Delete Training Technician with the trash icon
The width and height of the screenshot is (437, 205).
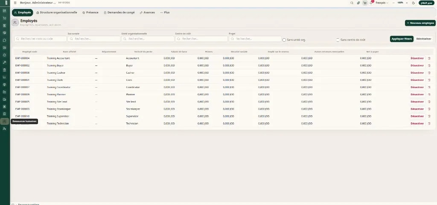point(429,123)
